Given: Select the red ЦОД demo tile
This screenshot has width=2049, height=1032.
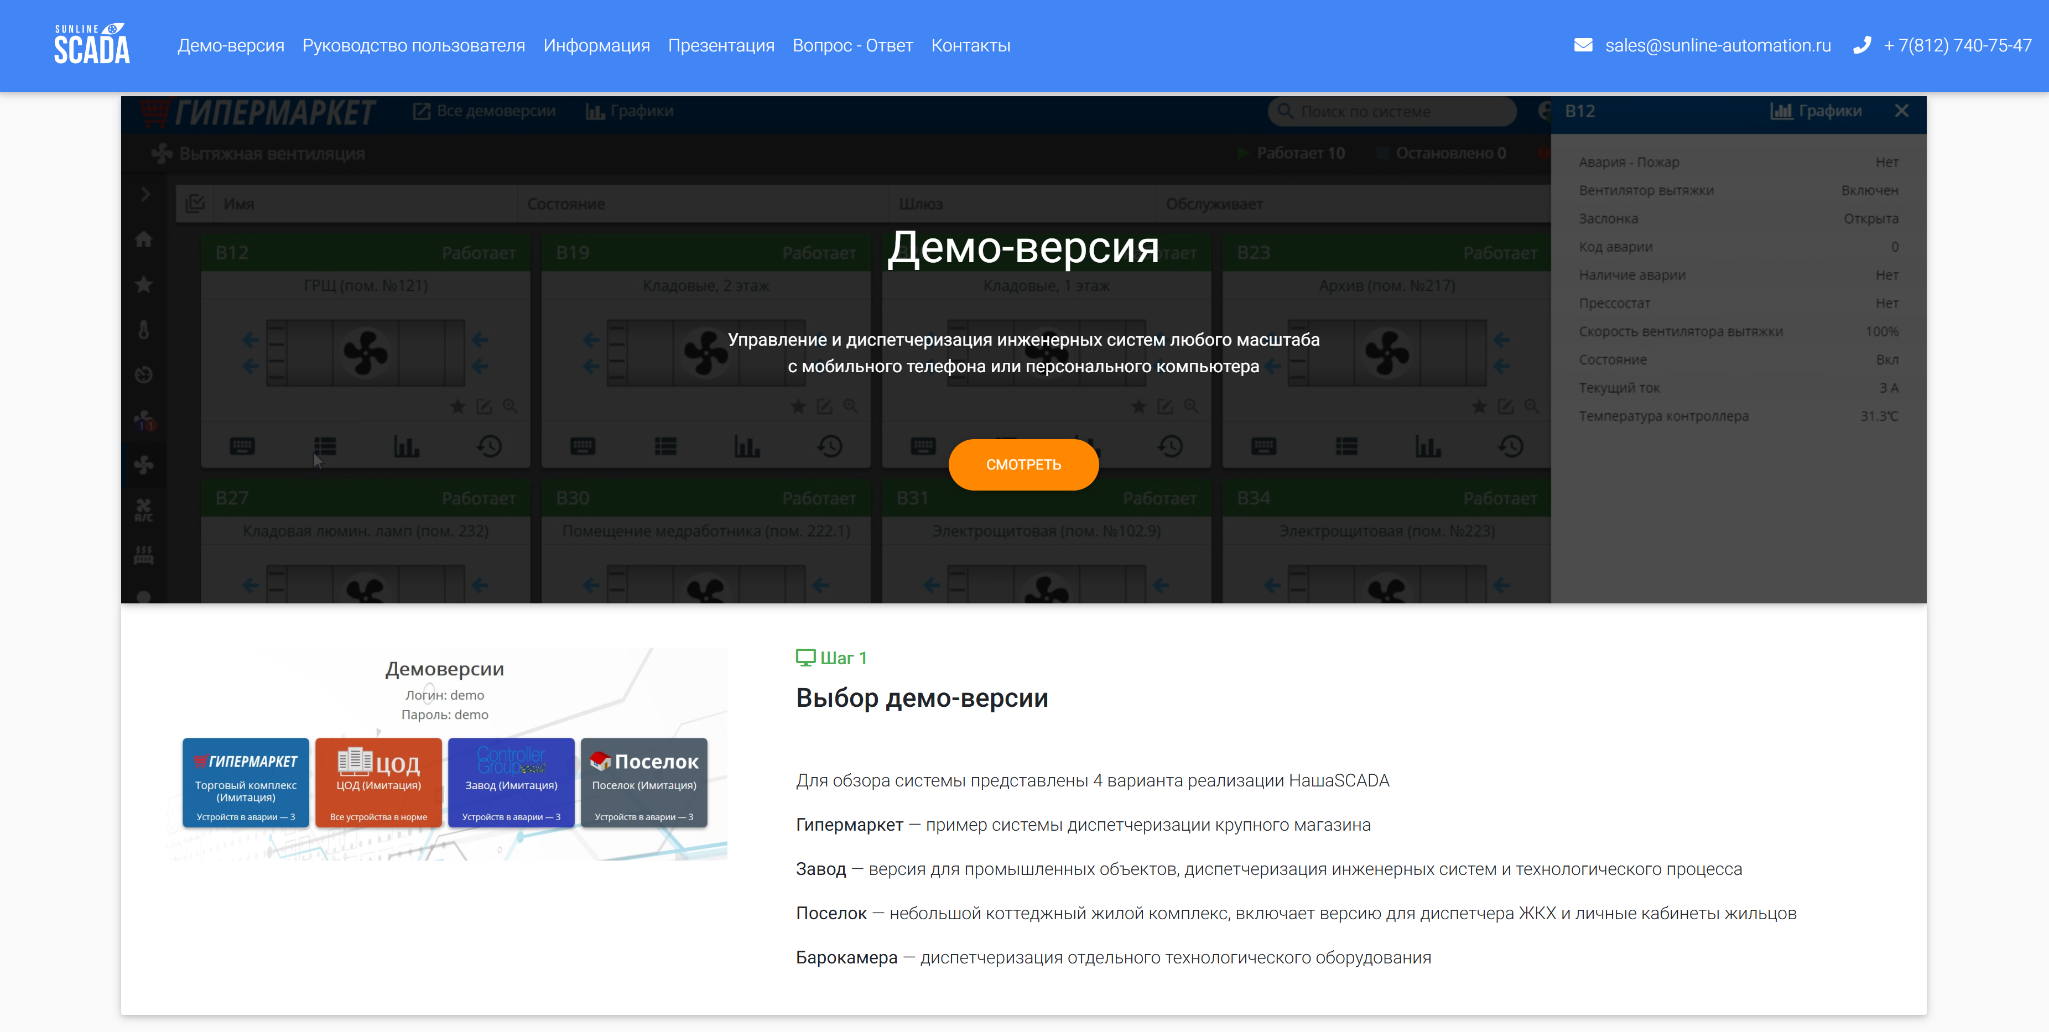Looking at the screenshot, I should coord(378,783).
